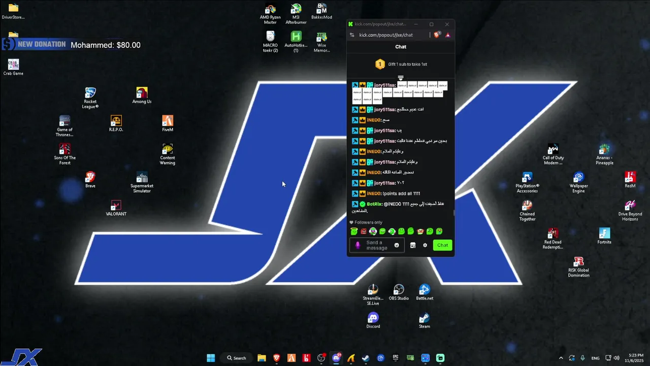Show hidden system tray icons

pyautogui.click(x=561, y=358)
